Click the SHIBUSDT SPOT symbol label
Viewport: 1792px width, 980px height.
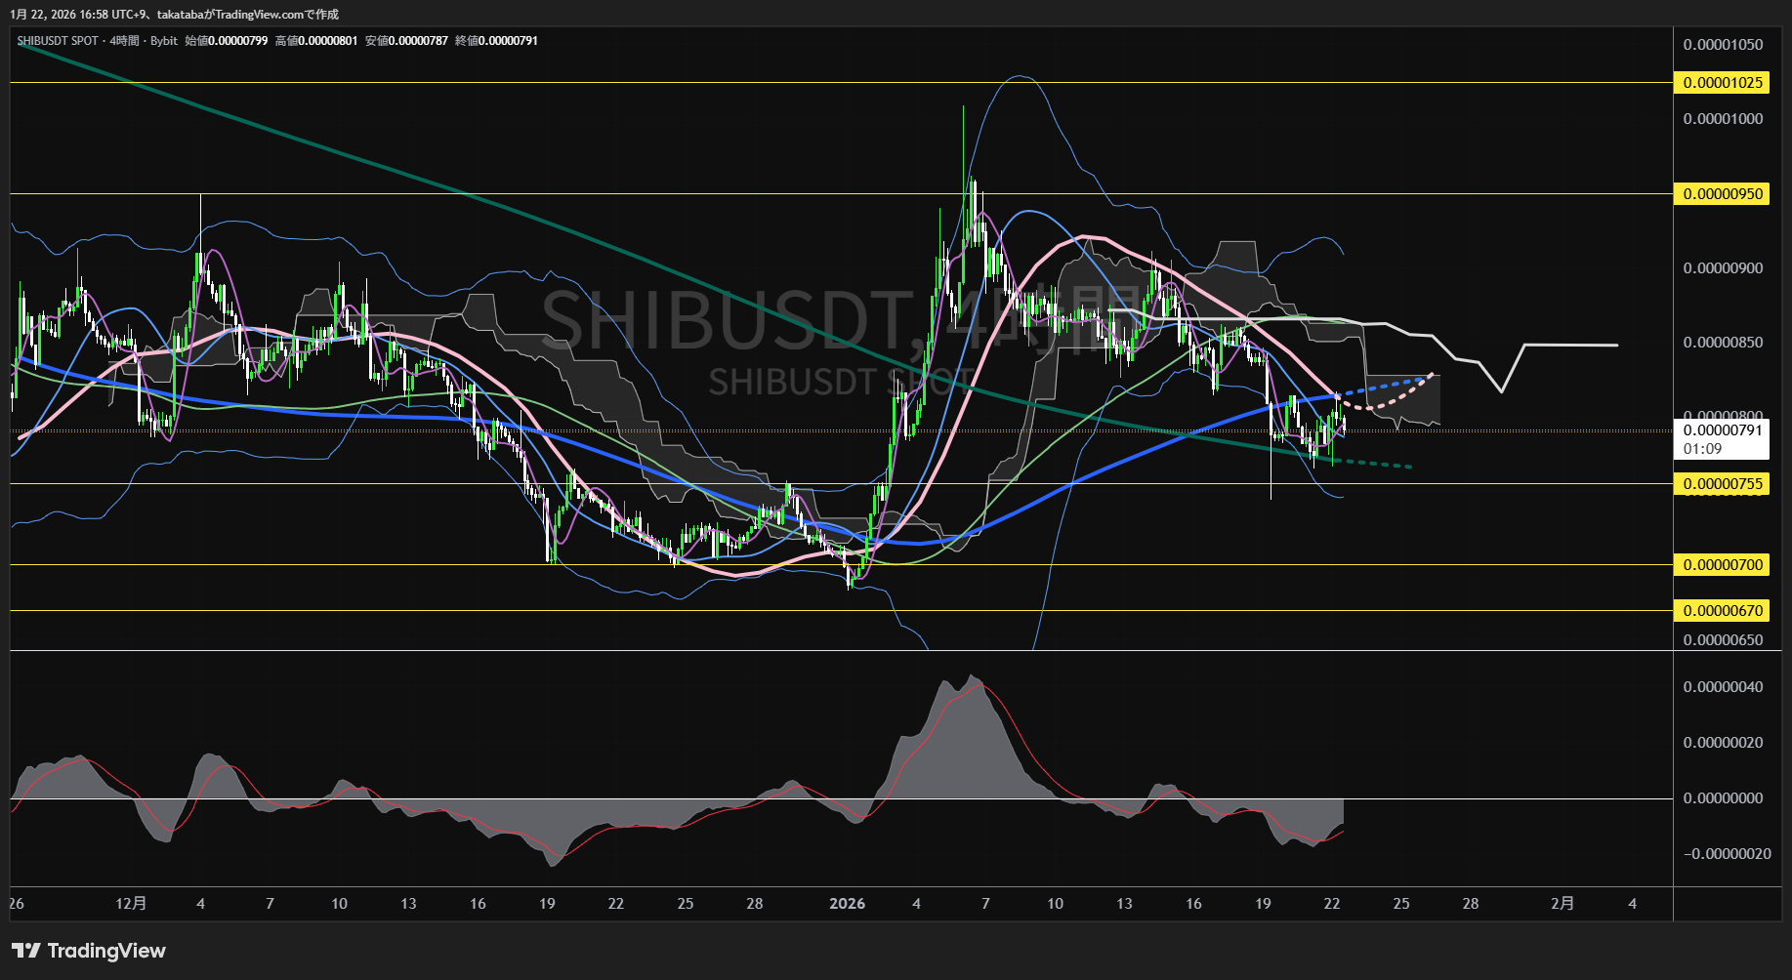pyautogui.click(x=58, y=41)
